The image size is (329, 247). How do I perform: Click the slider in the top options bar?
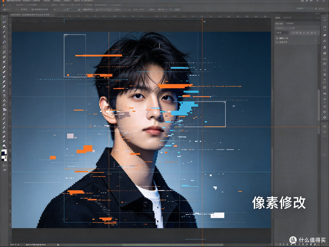point(72,9)
